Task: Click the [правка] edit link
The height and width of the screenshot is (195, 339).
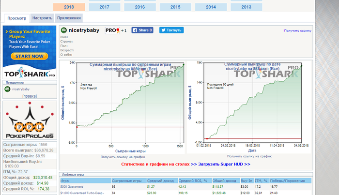Action: pos(30,96)
